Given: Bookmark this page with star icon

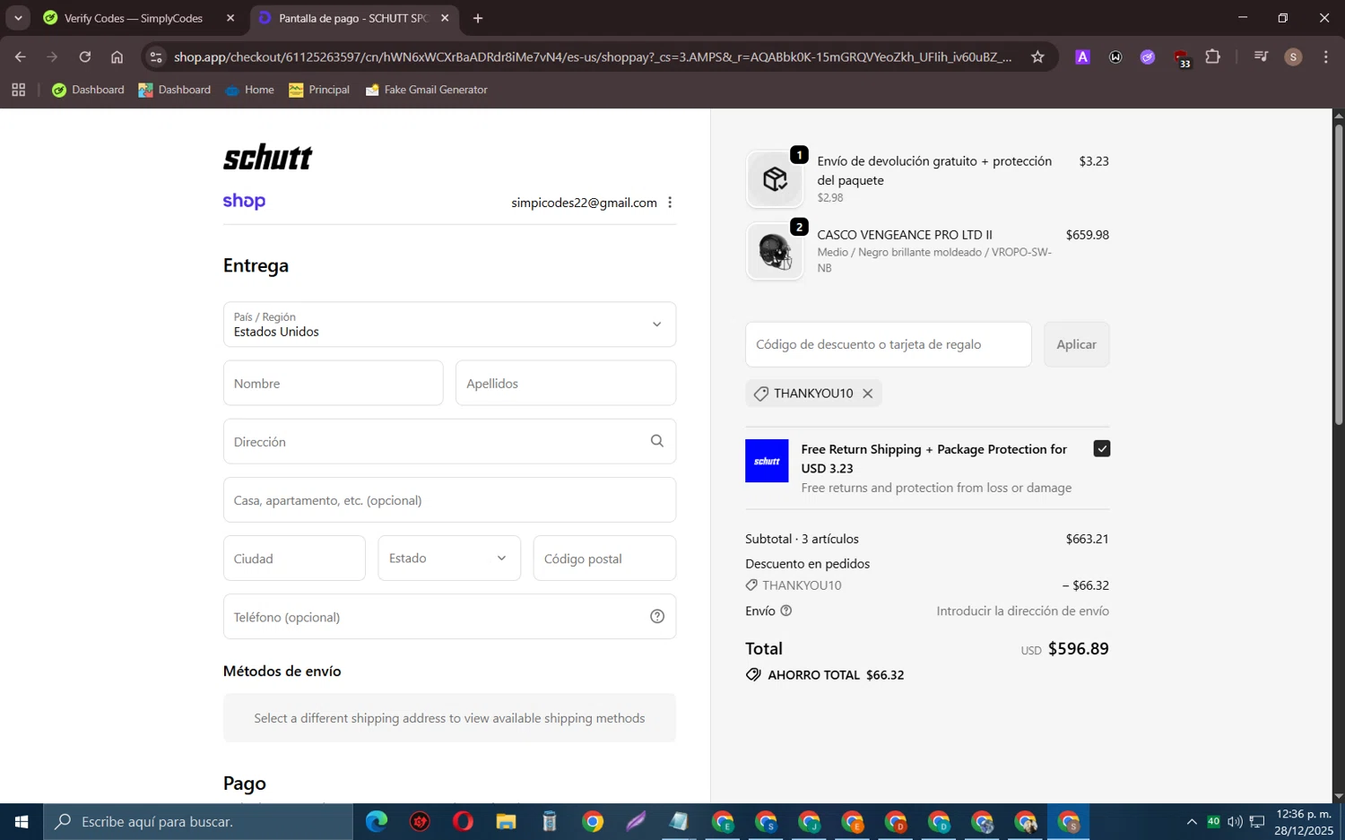Looking at the screenshot, I should click(x=1037, y=56).
